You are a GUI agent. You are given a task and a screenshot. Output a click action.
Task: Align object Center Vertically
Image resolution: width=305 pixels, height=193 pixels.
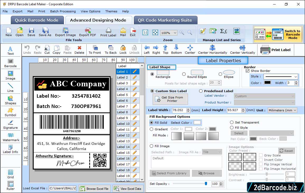pyautogui.click(x=242, y=50)
